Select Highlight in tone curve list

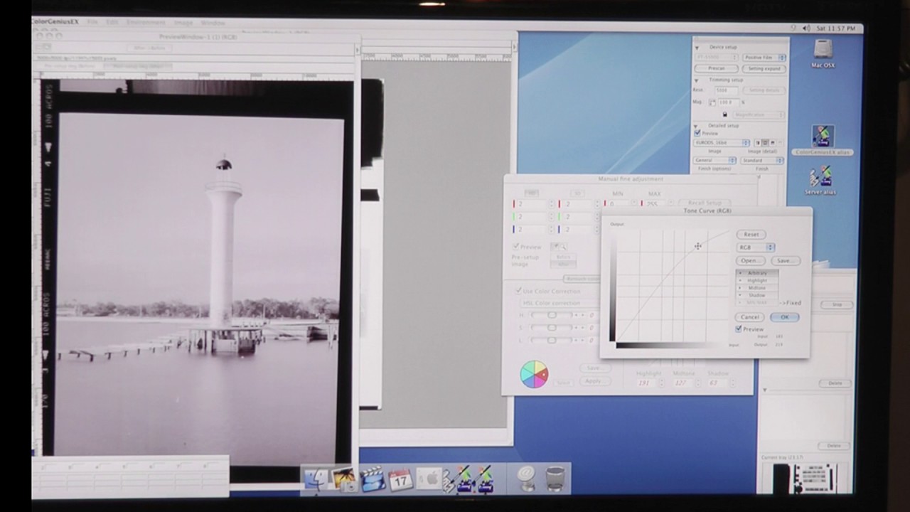757,280
